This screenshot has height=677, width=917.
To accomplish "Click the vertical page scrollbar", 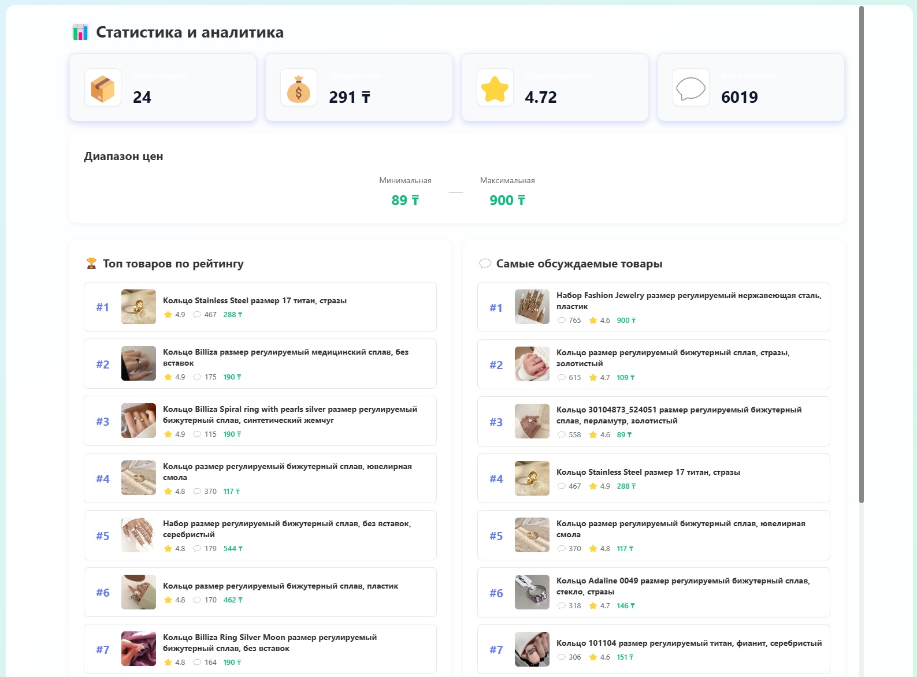I will point(861,254).
